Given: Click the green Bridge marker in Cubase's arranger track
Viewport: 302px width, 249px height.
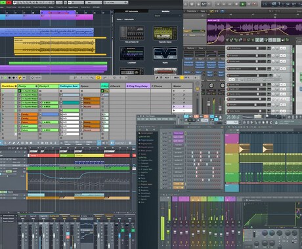Looking at the screenshot, I should click(67, 155).
